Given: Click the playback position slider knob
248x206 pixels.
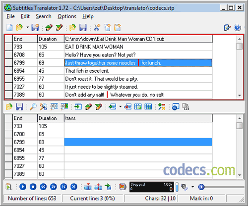Looking at the screenshot, I should 201,187.
